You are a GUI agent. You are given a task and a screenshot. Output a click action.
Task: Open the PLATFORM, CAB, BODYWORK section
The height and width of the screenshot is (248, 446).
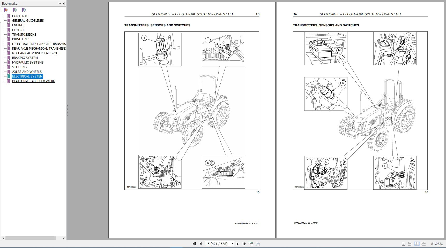33,81
